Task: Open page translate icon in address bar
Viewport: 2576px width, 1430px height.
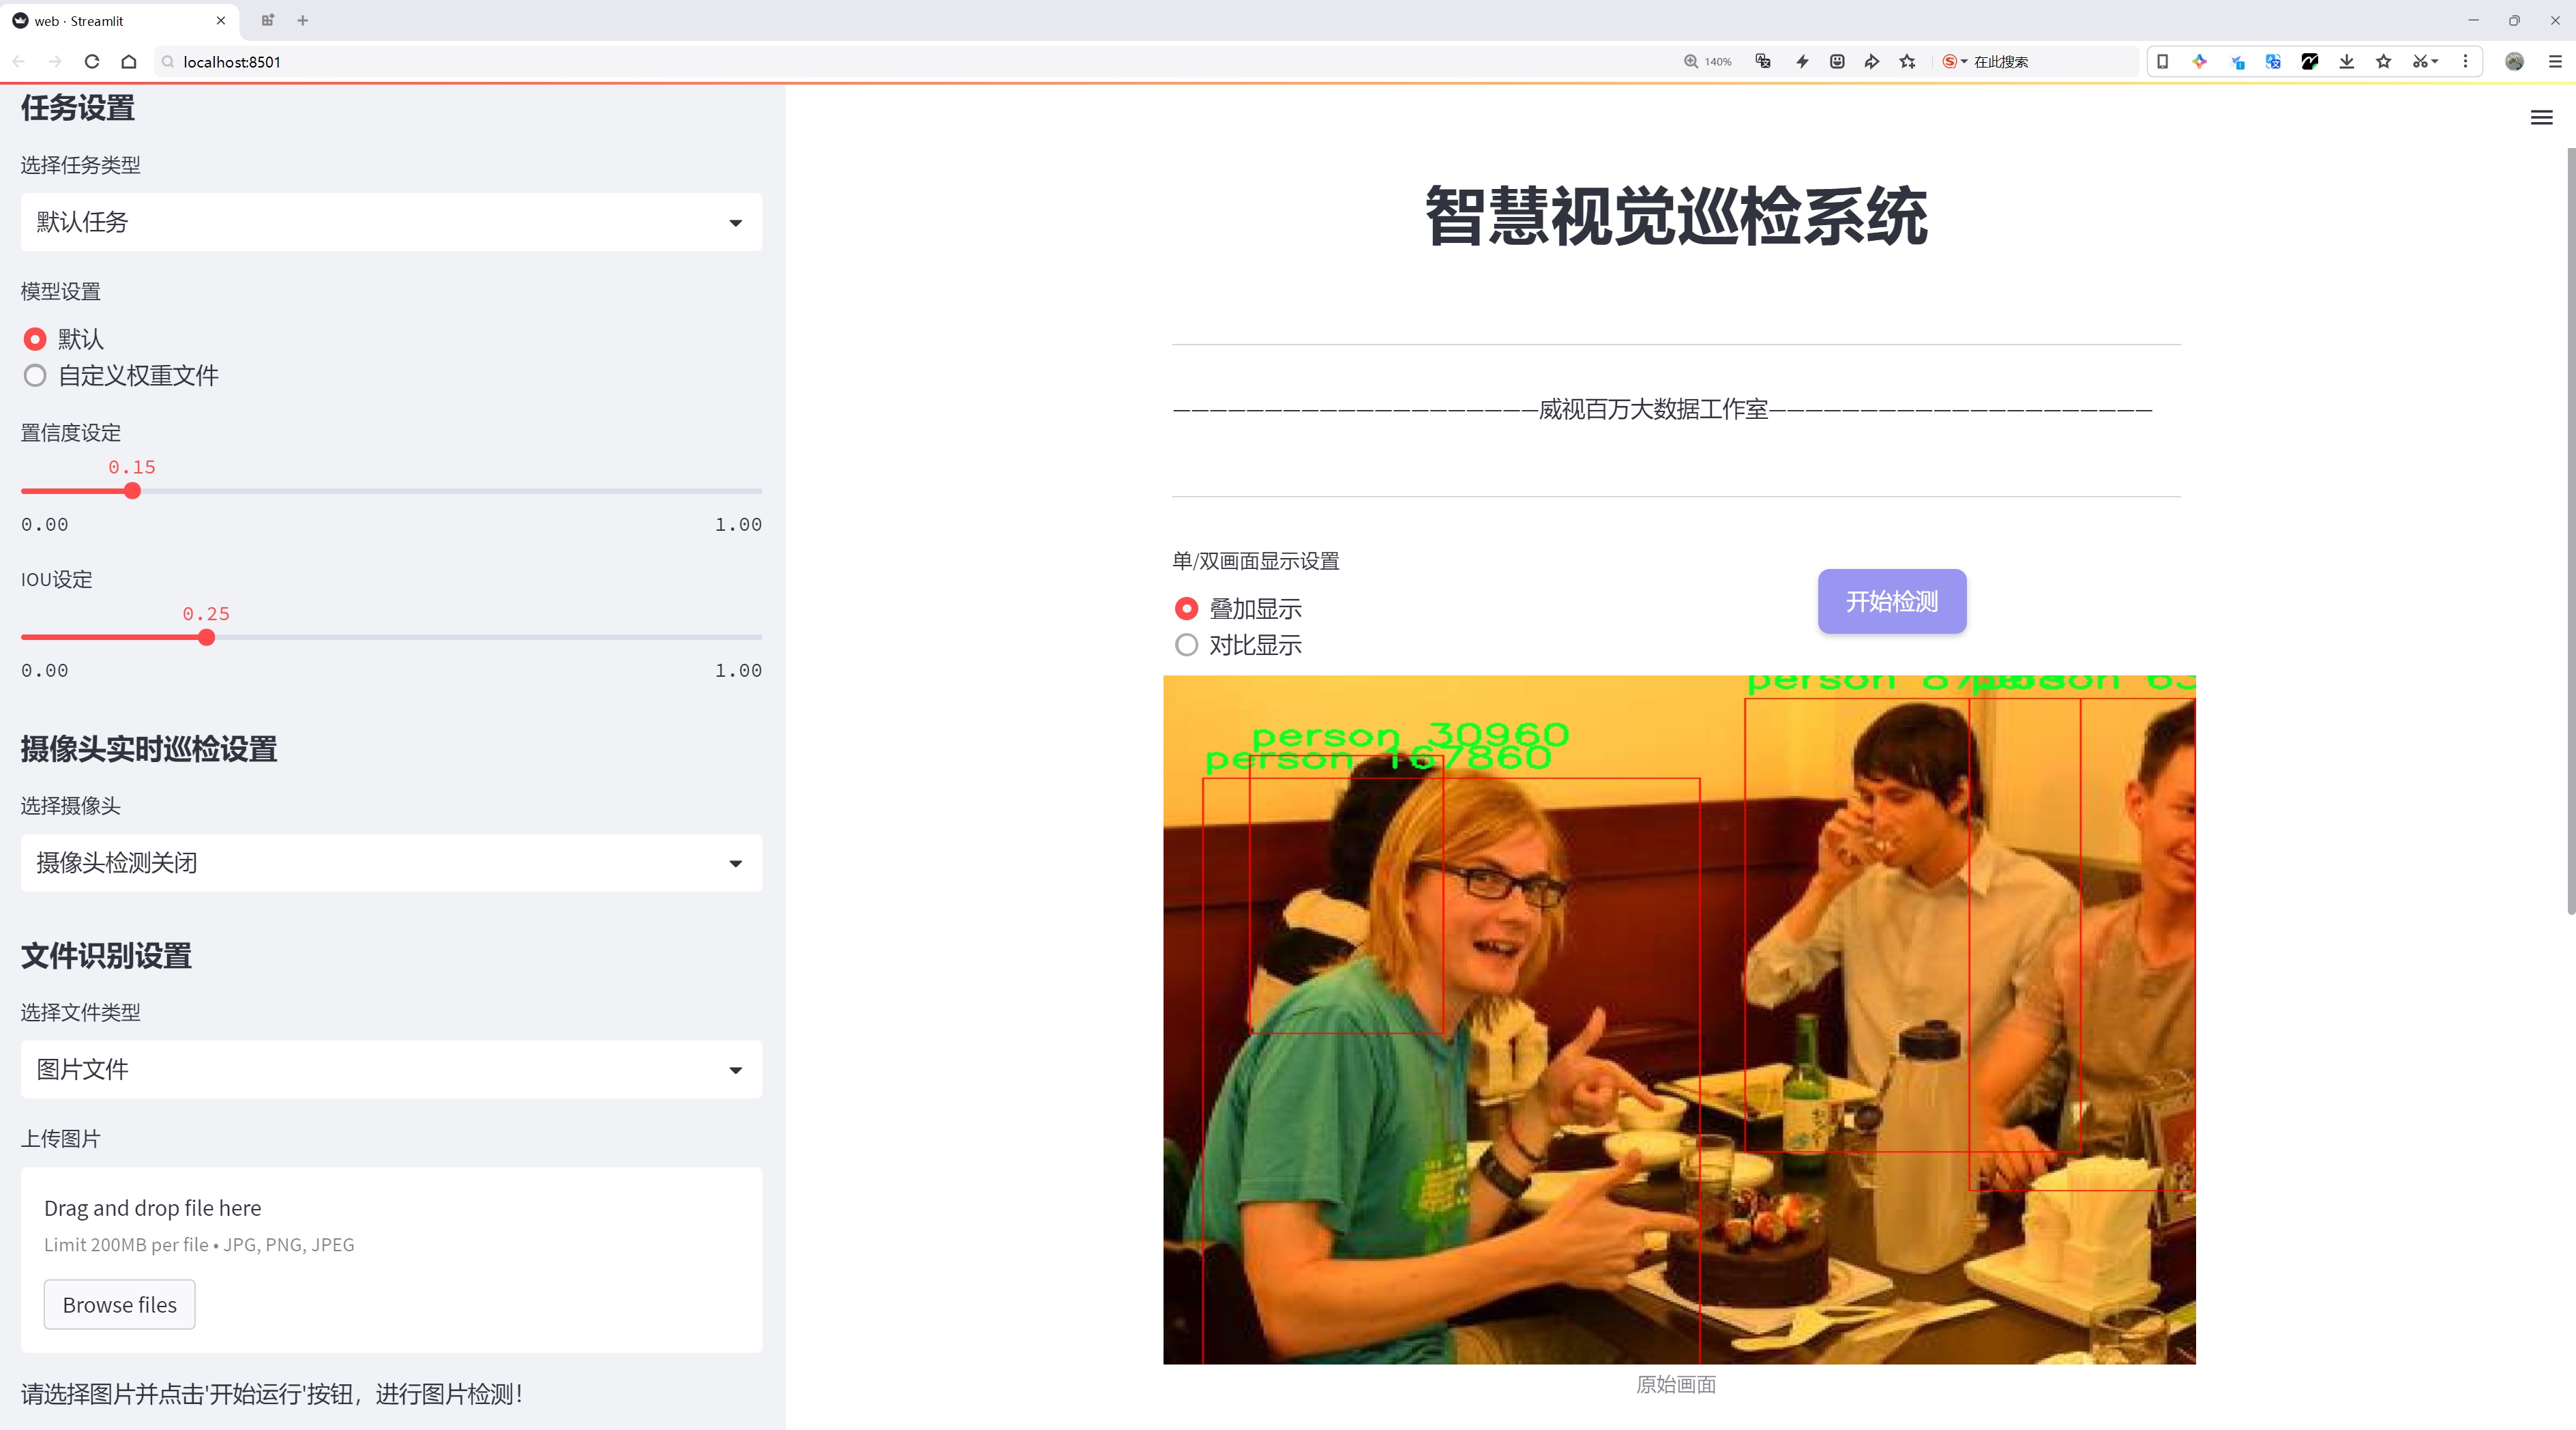Action: pos(1763,62)
